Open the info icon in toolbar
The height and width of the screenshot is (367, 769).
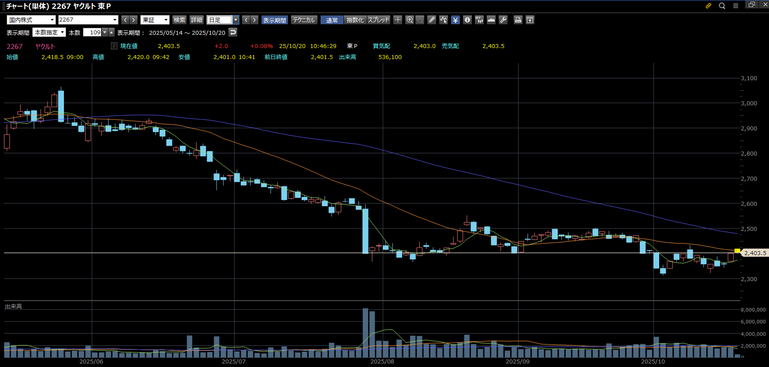[x=467, y=20]
